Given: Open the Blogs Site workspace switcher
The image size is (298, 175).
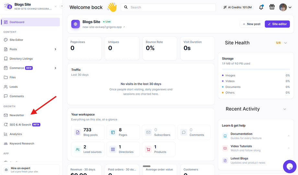Looking at the screenshot, I should point(30,6).
